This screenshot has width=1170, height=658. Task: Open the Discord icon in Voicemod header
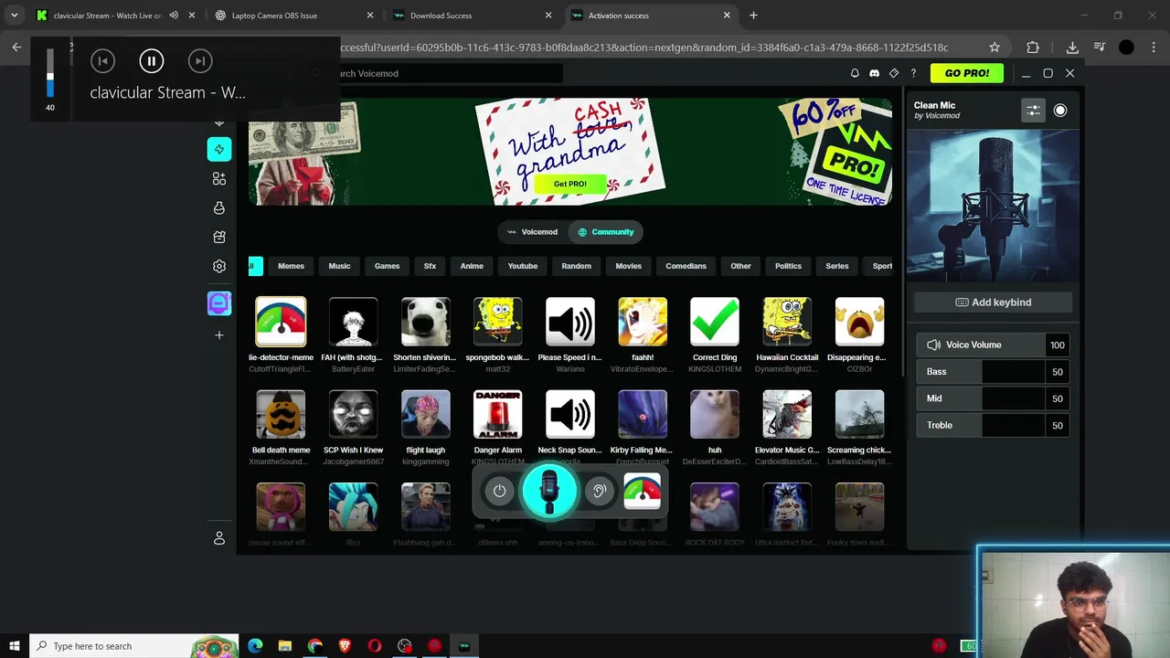coord(874,73)
